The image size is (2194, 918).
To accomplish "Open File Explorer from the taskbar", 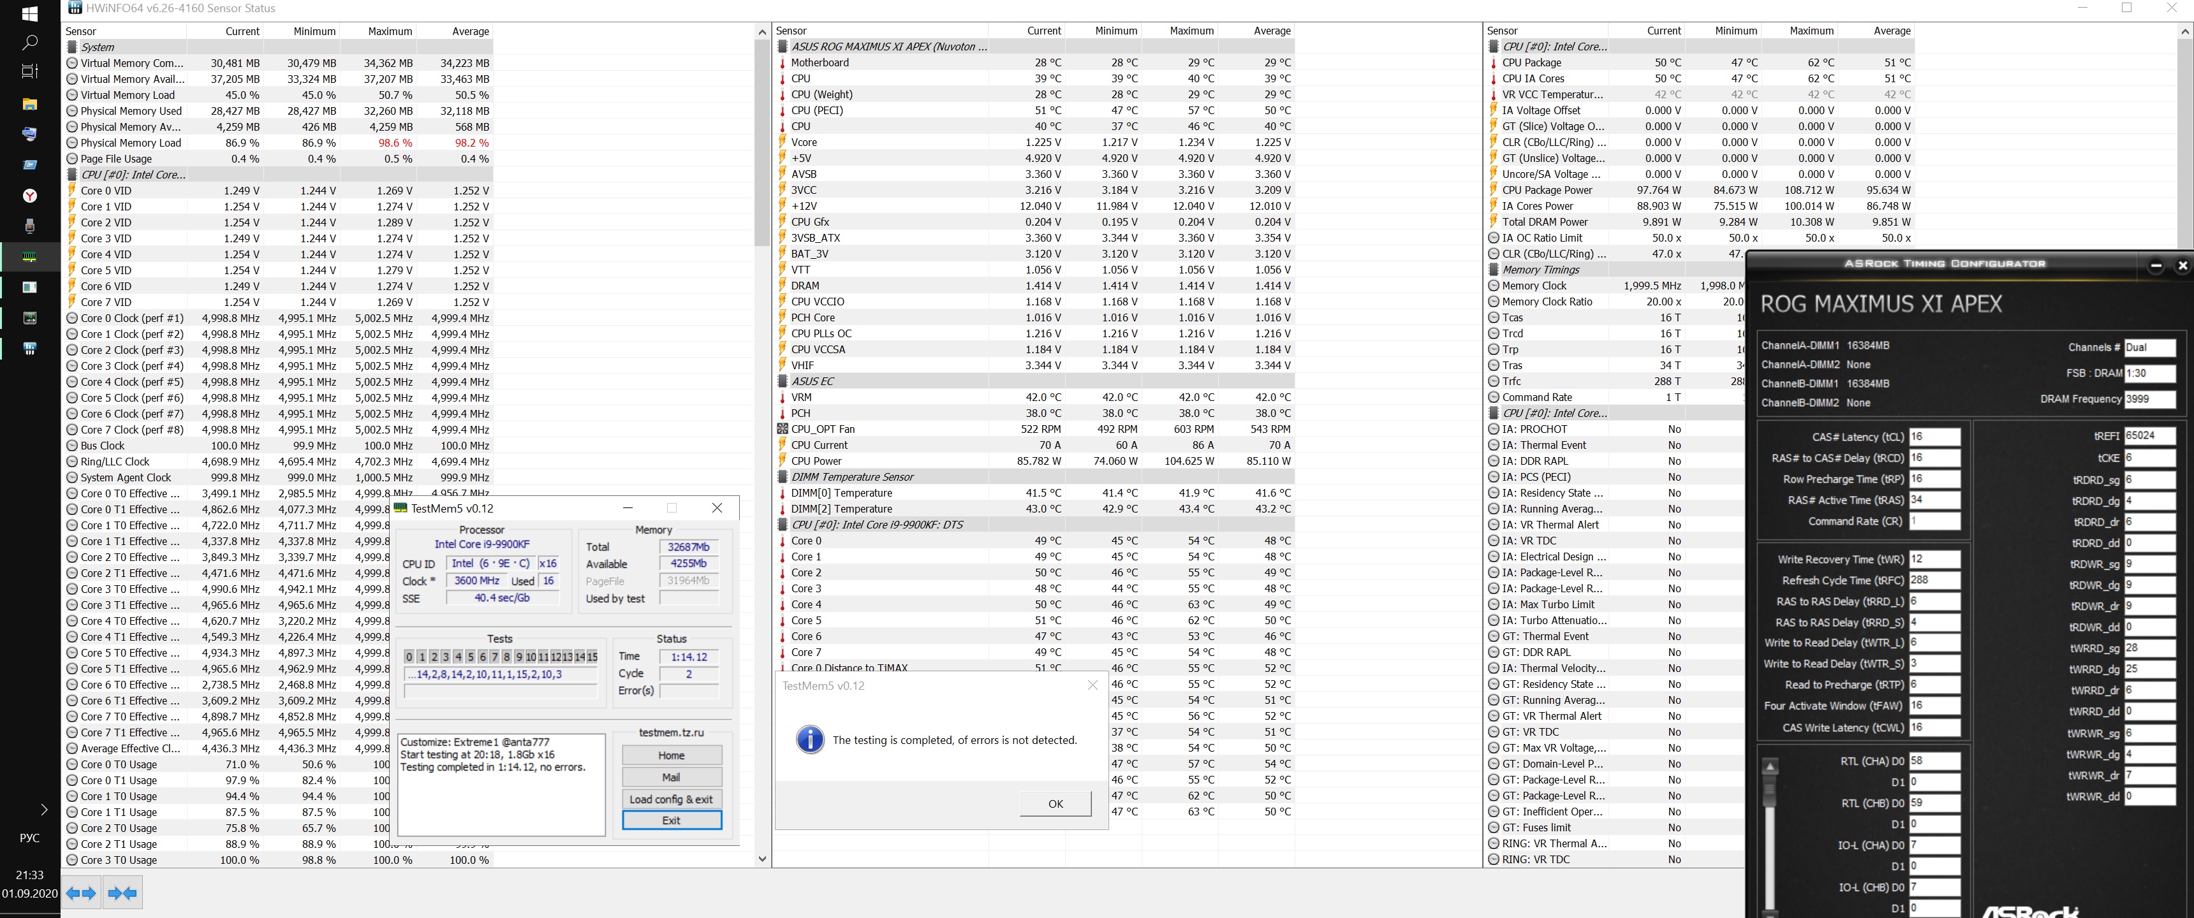I will pos(29,104).
